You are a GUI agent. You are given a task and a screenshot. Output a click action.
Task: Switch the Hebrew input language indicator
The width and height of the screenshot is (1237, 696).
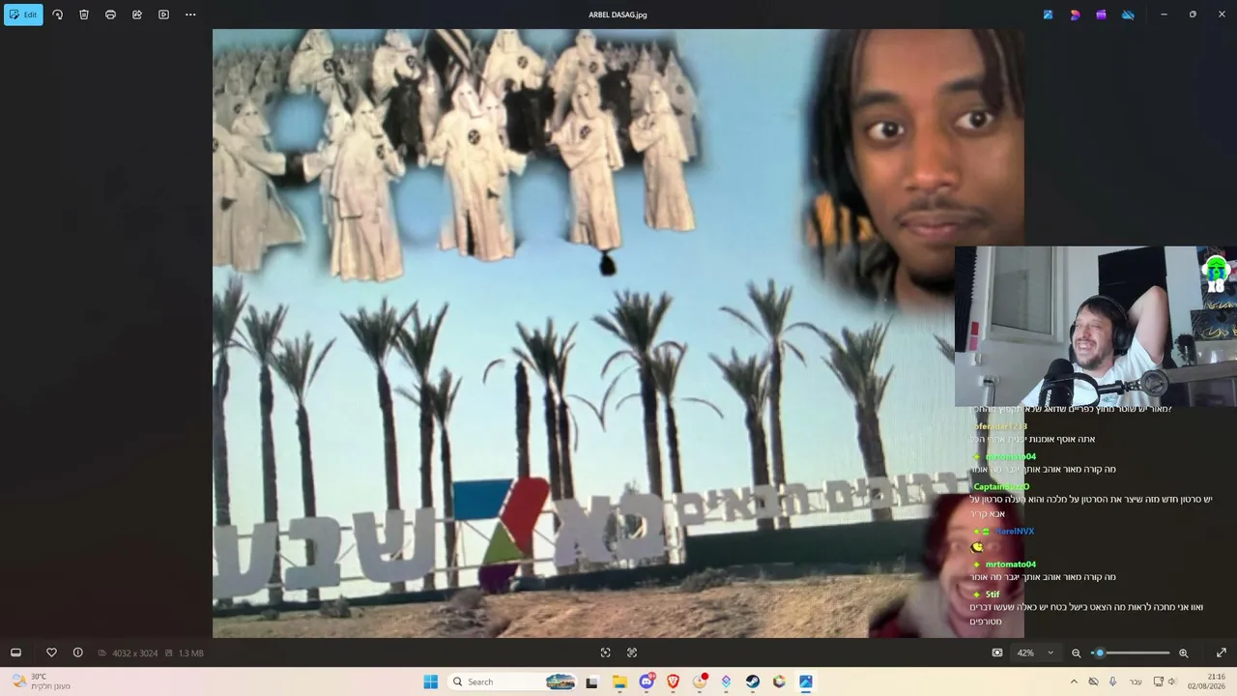[x=1136, y=681]
